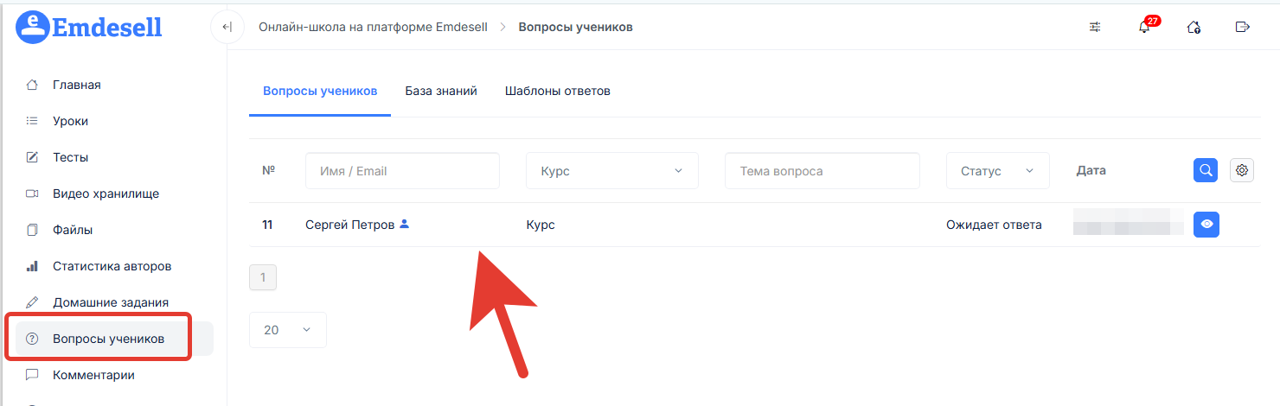Screen dimensions: 1280x406
Task: Open table settings gear icon
Action: click(x=1242, y=170)
